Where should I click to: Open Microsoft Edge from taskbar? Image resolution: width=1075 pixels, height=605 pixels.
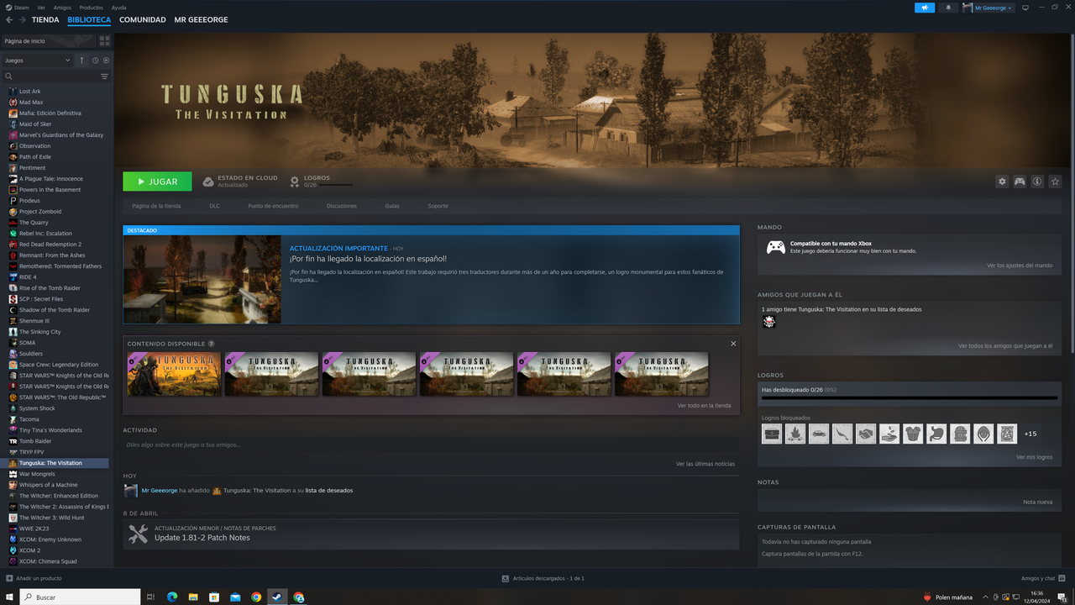(172, 597)
